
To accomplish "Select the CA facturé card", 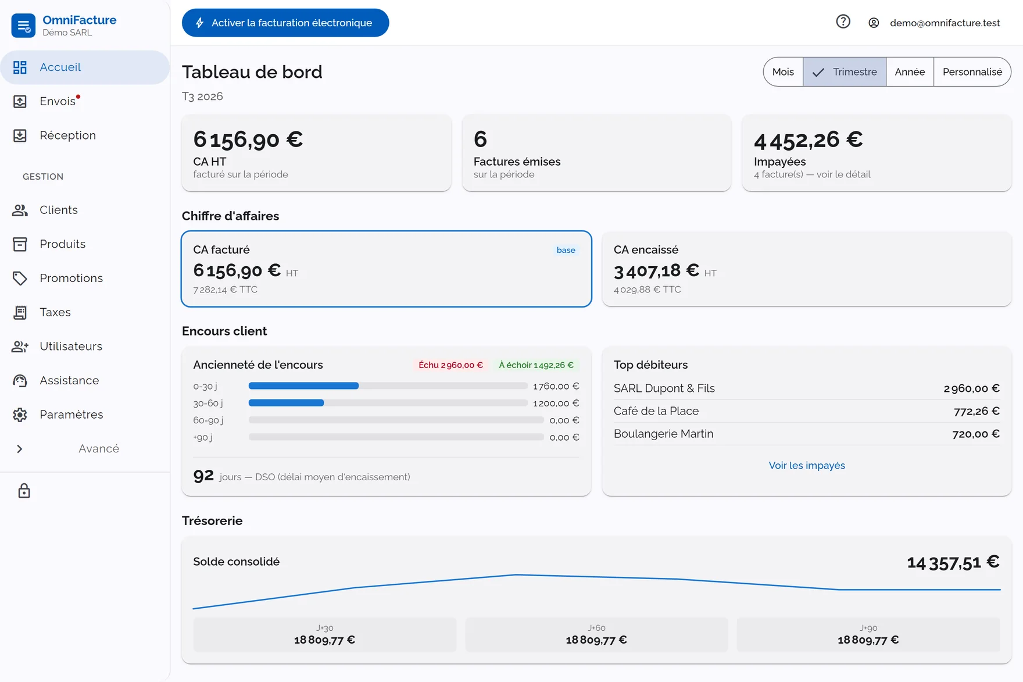I will click(387, 269).
